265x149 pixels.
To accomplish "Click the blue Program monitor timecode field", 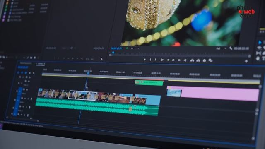I will [117, 48].
